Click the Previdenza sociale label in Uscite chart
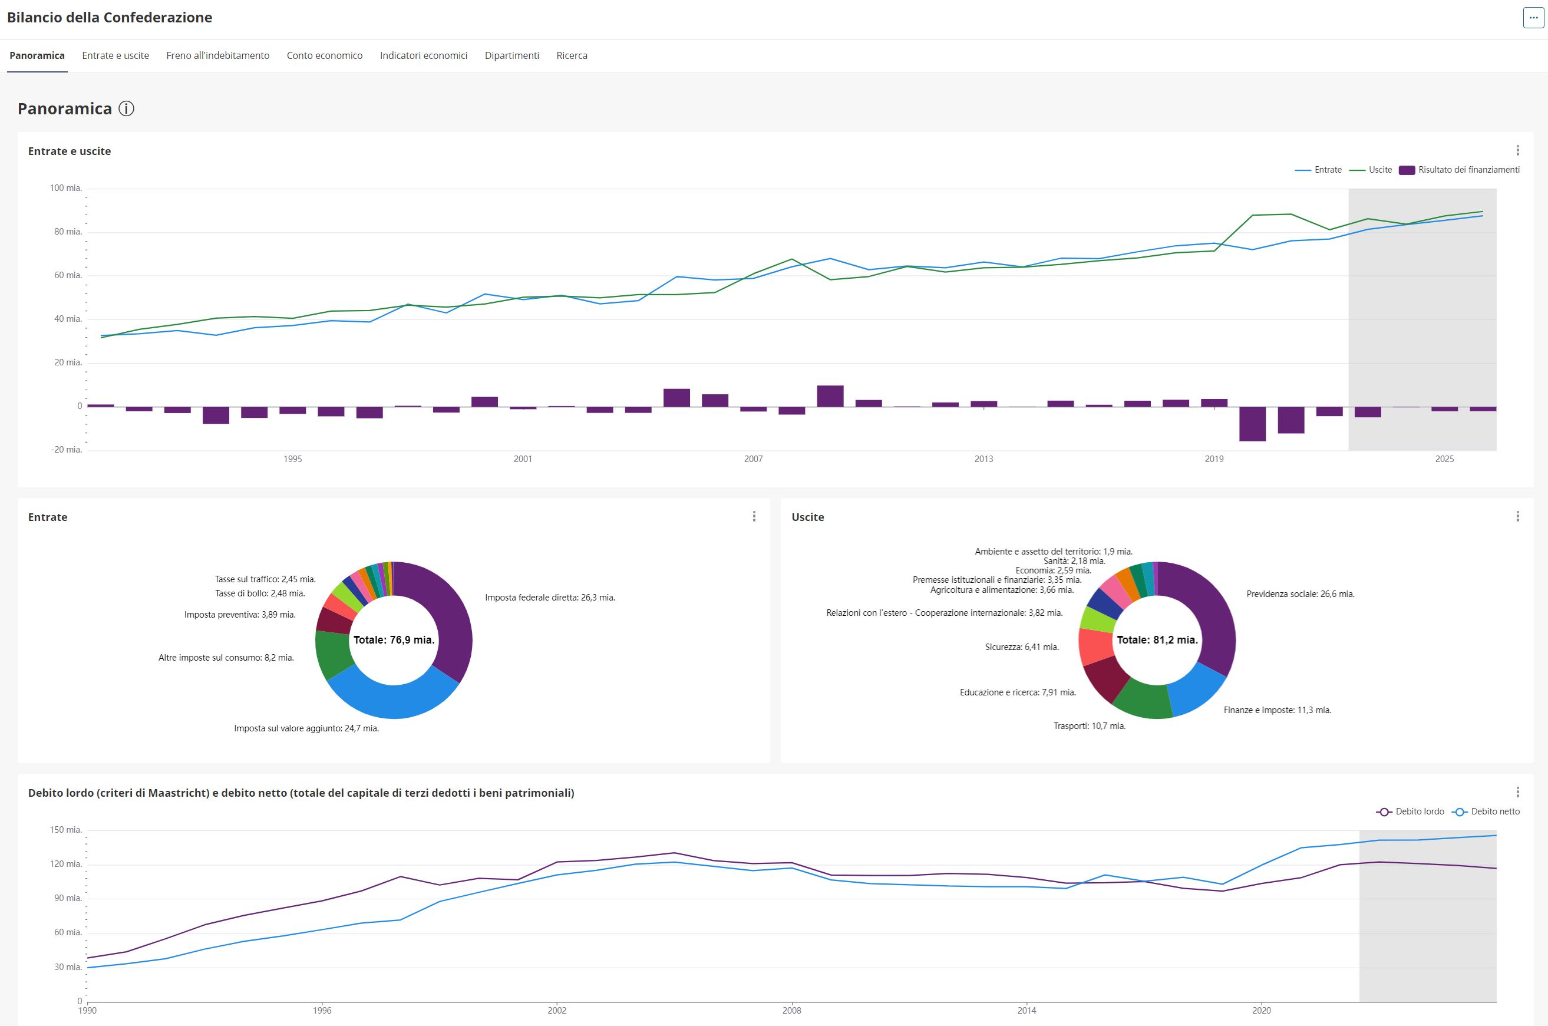Viewport: 1548px width, 1026px height. [x=1300, y=594]
